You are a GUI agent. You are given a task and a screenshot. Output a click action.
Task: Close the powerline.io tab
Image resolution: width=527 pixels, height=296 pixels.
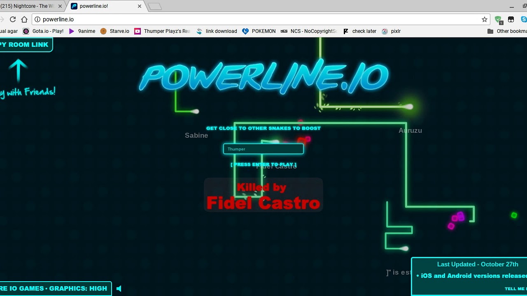(x=139, y=6)
